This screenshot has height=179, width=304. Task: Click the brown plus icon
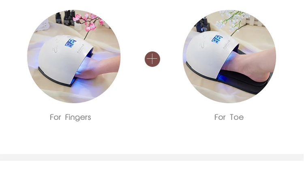tap(152, 59)
